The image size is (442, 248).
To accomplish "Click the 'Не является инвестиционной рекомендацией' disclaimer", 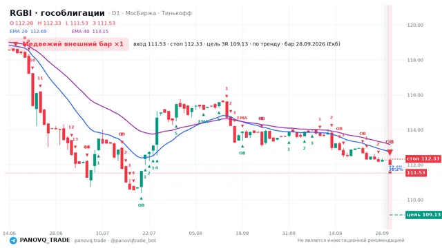I will click(351, 240).
